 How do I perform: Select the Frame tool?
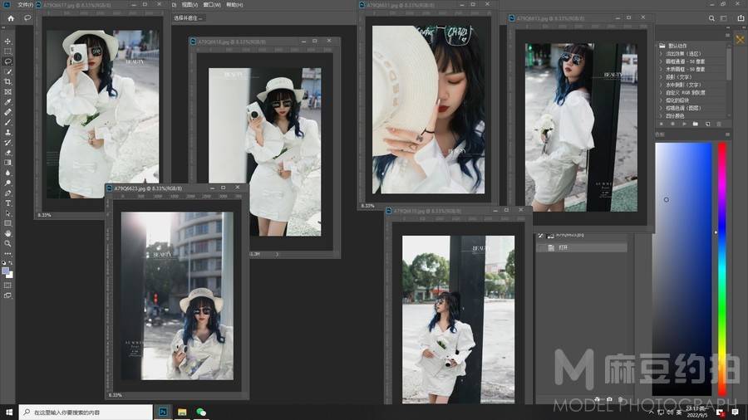7,92
